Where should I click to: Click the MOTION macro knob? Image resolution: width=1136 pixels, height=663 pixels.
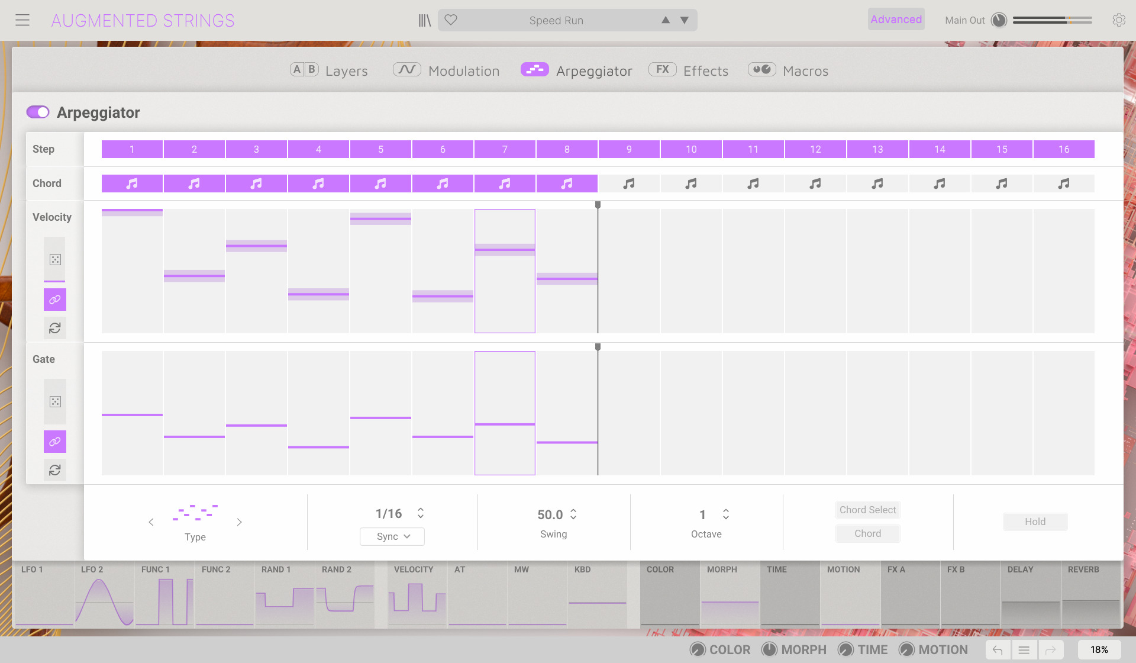click(906, 649)
